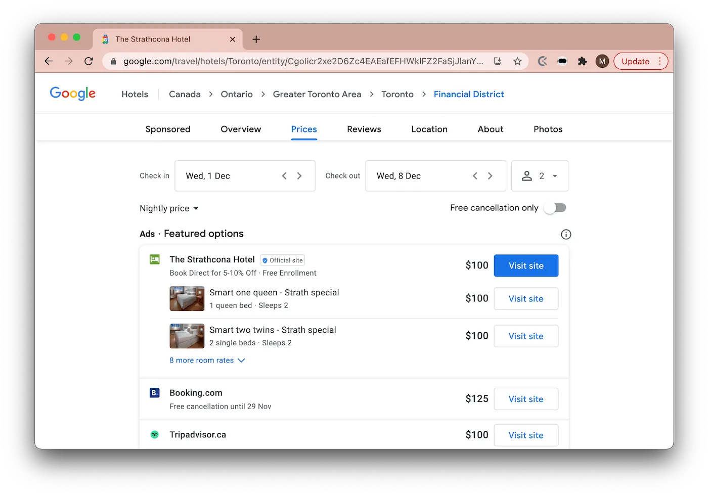
Task: Click Tripadvisor.ca listing name
Action: coord(198,435)
